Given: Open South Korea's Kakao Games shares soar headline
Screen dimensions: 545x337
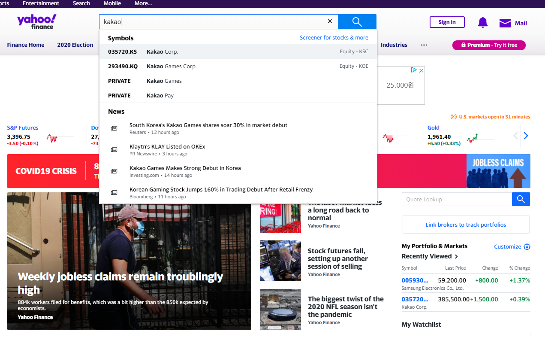Looking at the screenshot, I should click(x=208, y=125).
